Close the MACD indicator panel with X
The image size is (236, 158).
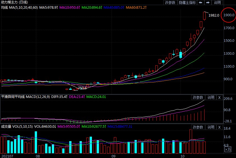point(219,97)
